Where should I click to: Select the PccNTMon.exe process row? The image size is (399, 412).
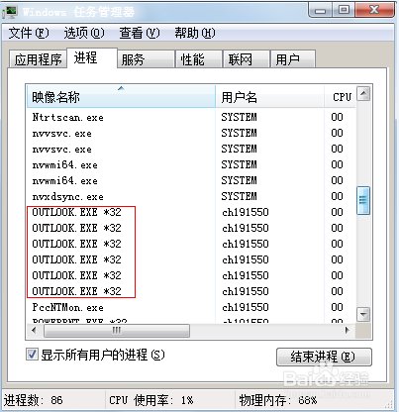coord(191,307)
